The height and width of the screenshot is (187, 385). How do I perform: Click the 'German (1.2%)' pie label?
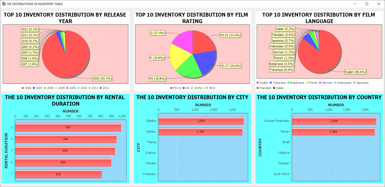point(283,52)
